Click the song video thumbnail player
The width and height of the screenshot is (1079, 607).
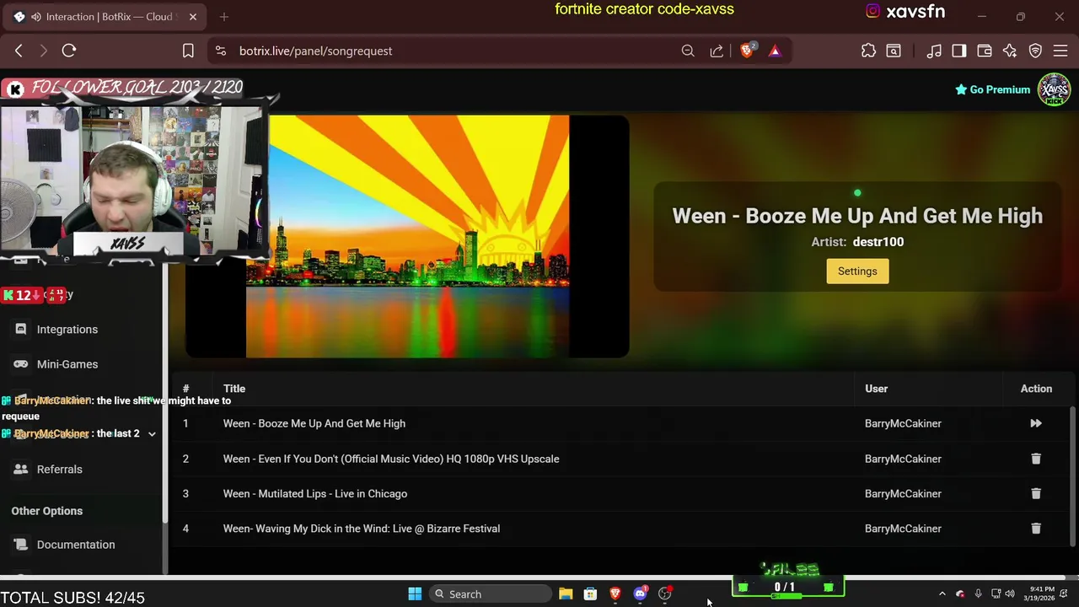[x=407, y=237]
